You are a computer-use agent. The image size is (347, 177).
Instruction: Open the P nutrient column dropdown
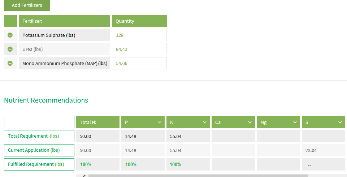click(159, 122)
